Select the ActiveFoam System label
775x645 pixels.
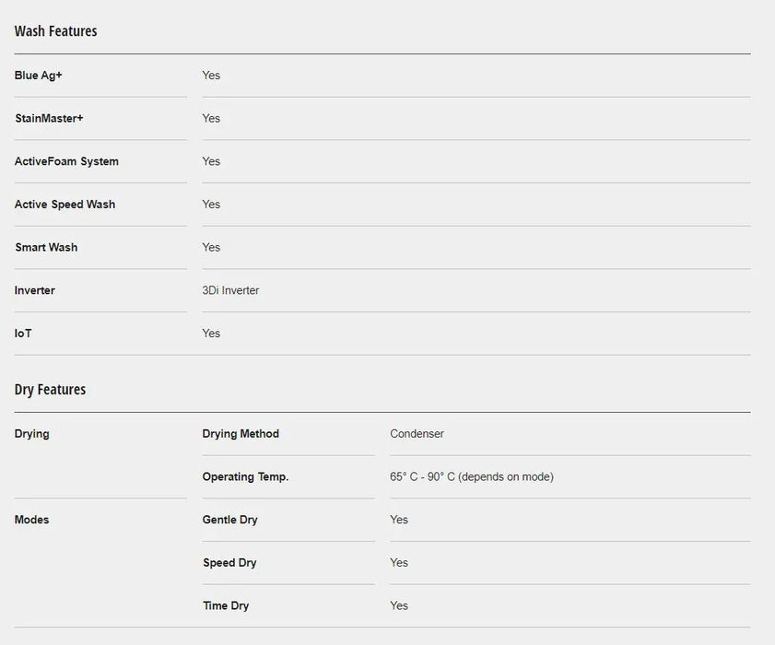(66, 161)
